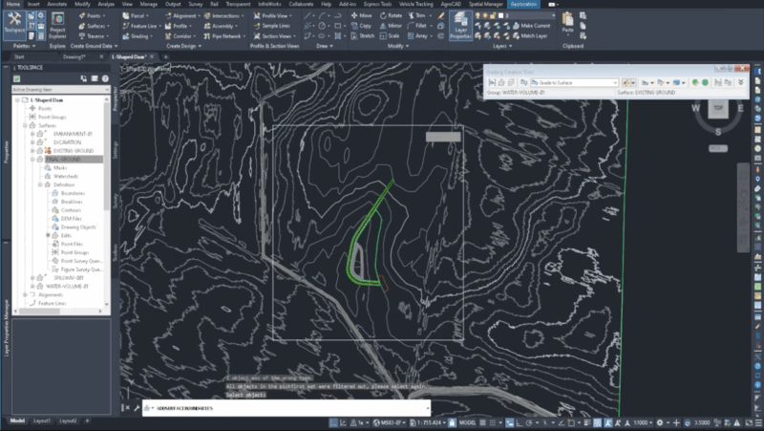Open the Toolspace palette button
The width and height of the screenshot is (764, 431).
(x=14, y=25)
